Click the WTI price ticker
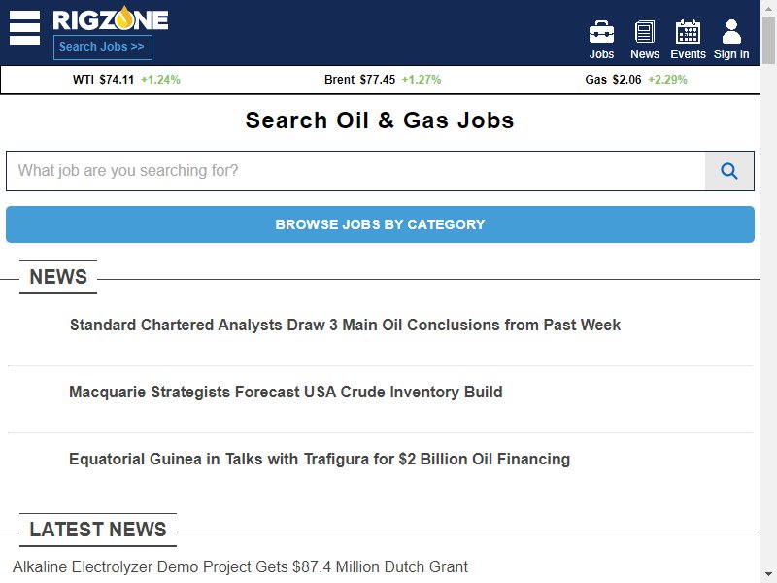The width and height of the screenshot is (777, 583). [x=126, y=80]
